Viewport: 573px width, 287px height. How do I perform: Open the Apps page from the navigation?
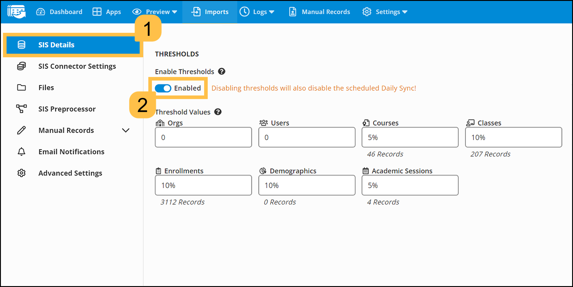click(x=107, y=12)
